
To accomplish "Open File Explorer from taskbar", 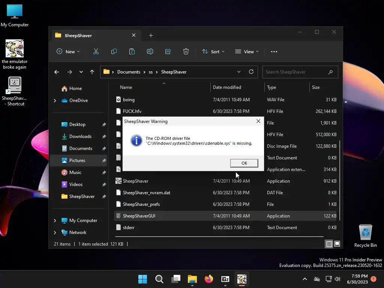I will pos(192,279).
